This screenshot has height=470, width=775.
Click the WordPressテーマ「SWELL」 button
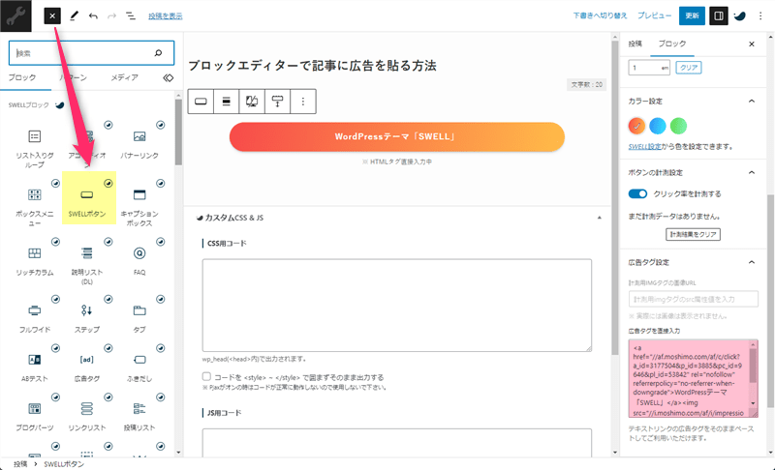[397, 136]
